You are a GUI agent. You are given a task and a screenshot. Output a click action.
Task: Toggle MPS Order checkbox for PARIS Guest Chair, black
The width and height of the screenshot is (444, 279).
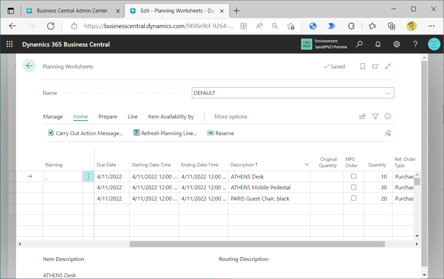point(354,198)
